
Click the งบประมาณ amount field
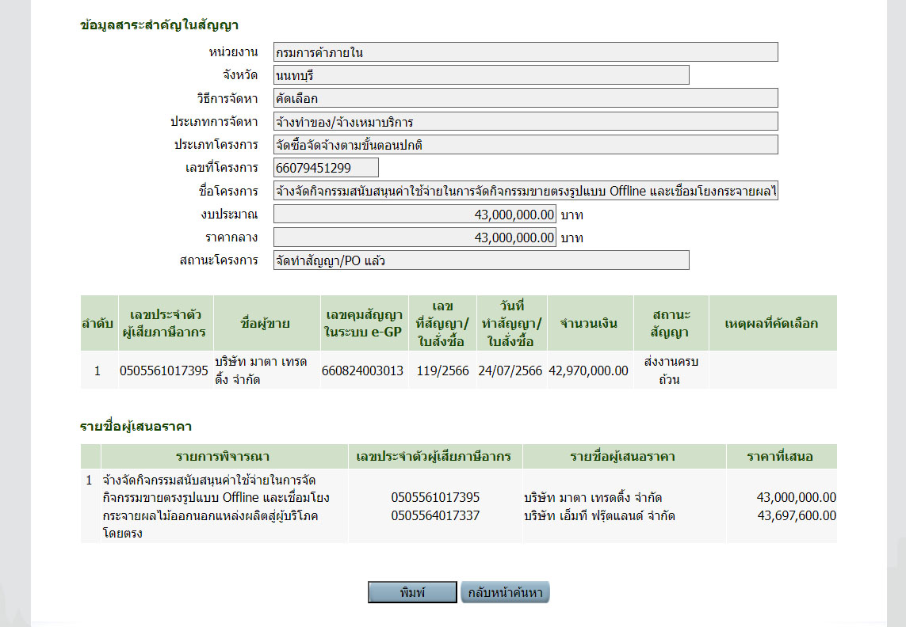[415, 215]
